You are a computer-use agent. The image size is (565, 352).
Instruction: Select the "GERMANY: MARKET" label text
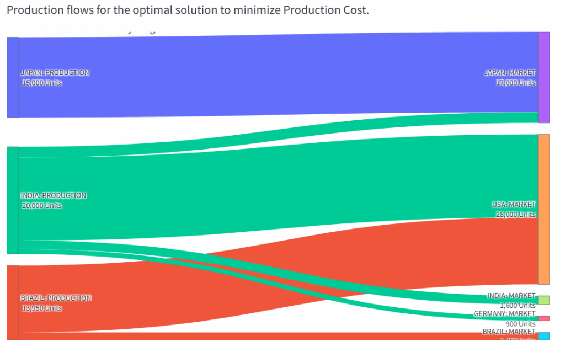point(504,314)
